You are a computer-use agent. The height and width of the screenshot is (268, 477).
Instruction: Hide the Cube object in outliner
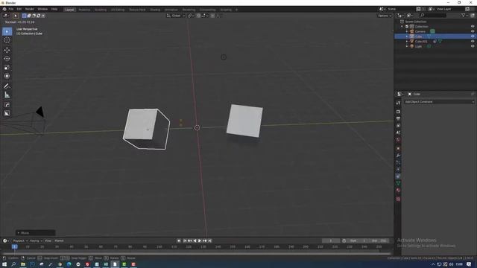tap(473, 36)
